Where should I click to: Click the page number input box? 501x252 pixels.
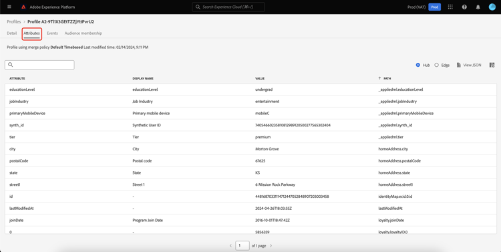click(x=242, y=245)
